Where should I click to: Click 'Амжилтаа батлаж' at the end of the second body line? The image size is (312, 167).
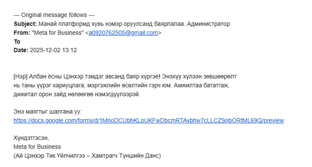[209, 86]
